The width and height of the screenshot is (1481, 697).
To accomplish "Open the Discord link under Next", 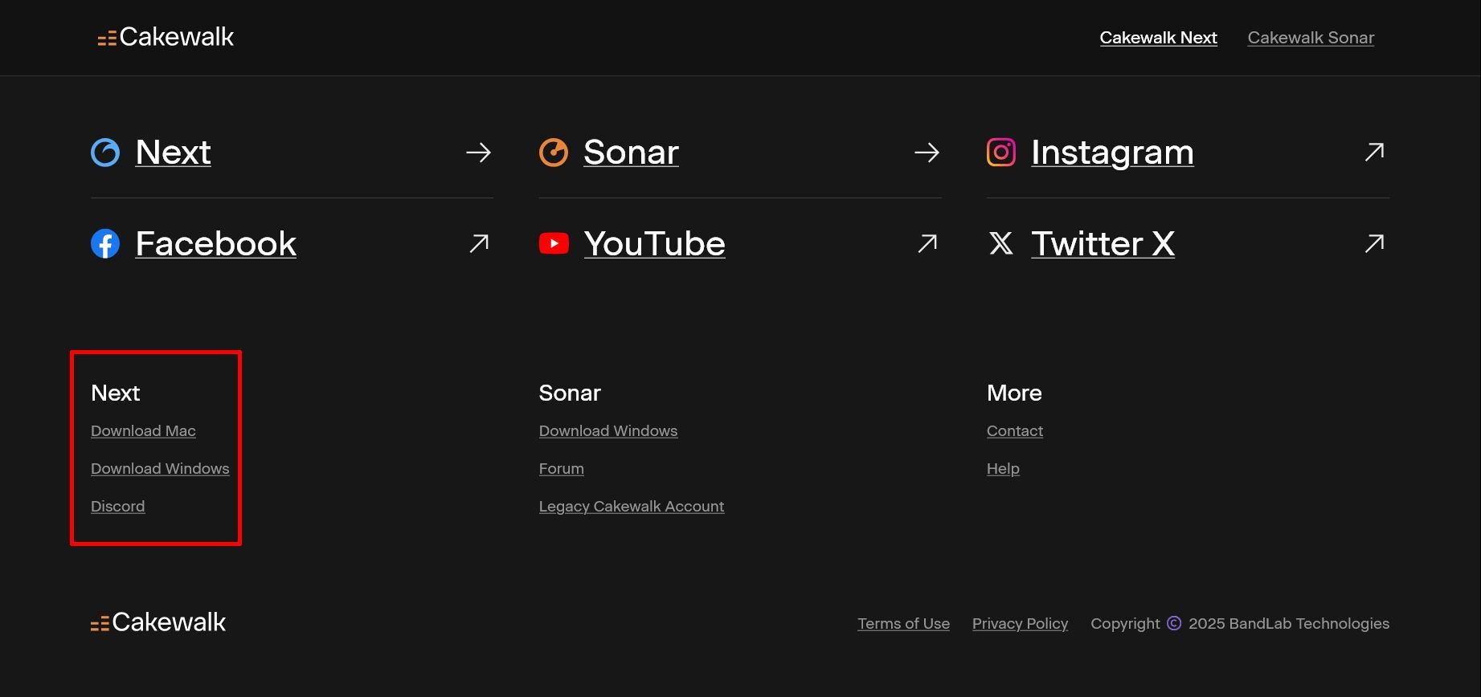I will pyautogui.click(x=118, y=507).
